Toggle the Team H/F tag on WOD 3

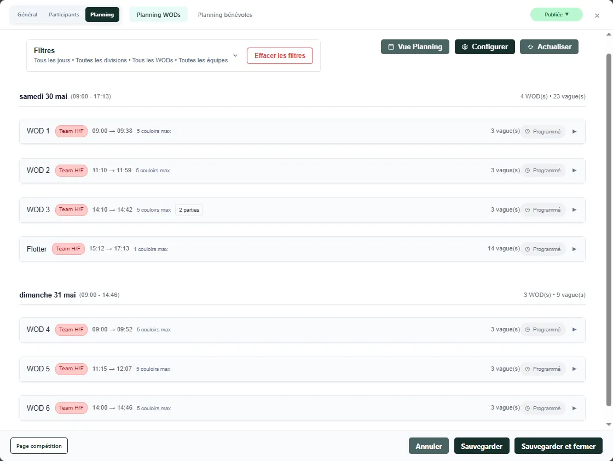point(71,209)
